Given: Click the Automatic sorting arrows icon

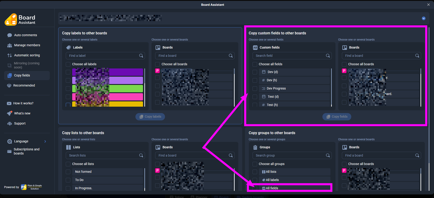Looking at the screenshot, I should pos(10,55).
